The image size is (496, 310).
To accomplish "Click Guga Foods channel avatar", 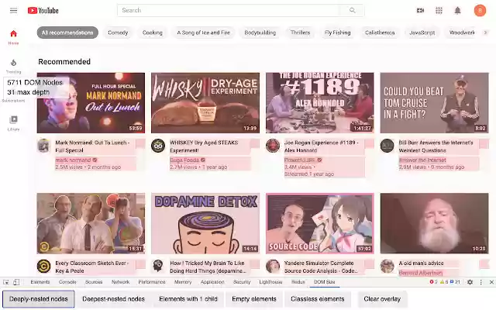I will (x=158, y=146).
